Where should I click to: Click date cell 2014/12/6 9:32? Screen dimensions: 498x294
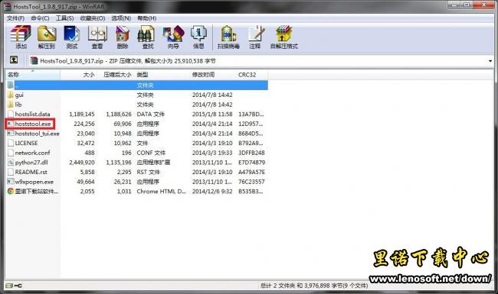(x=212, y=191)
